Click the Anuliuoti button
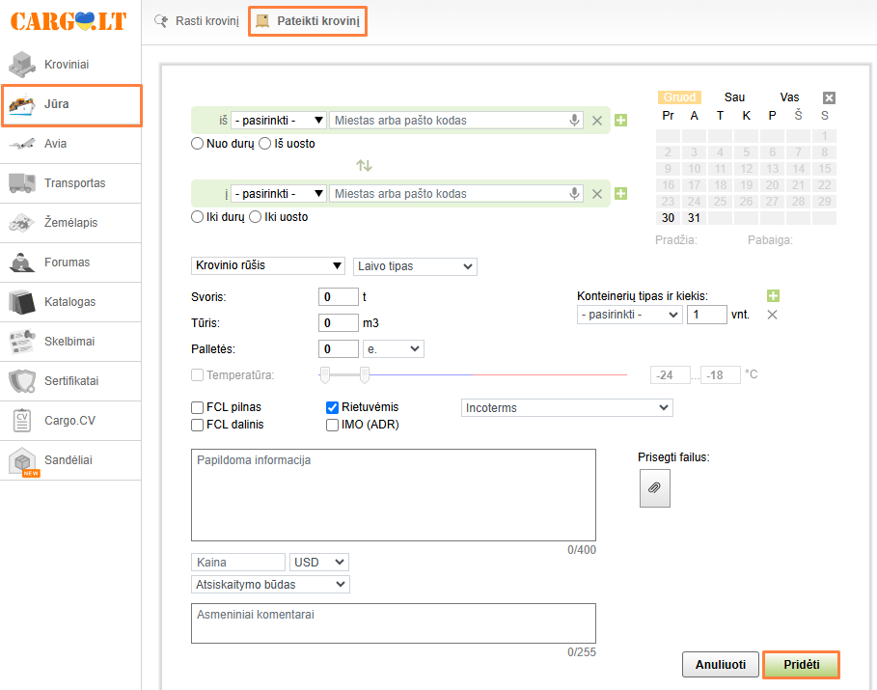This screenshot has width=877, height=690. (721, 665)
